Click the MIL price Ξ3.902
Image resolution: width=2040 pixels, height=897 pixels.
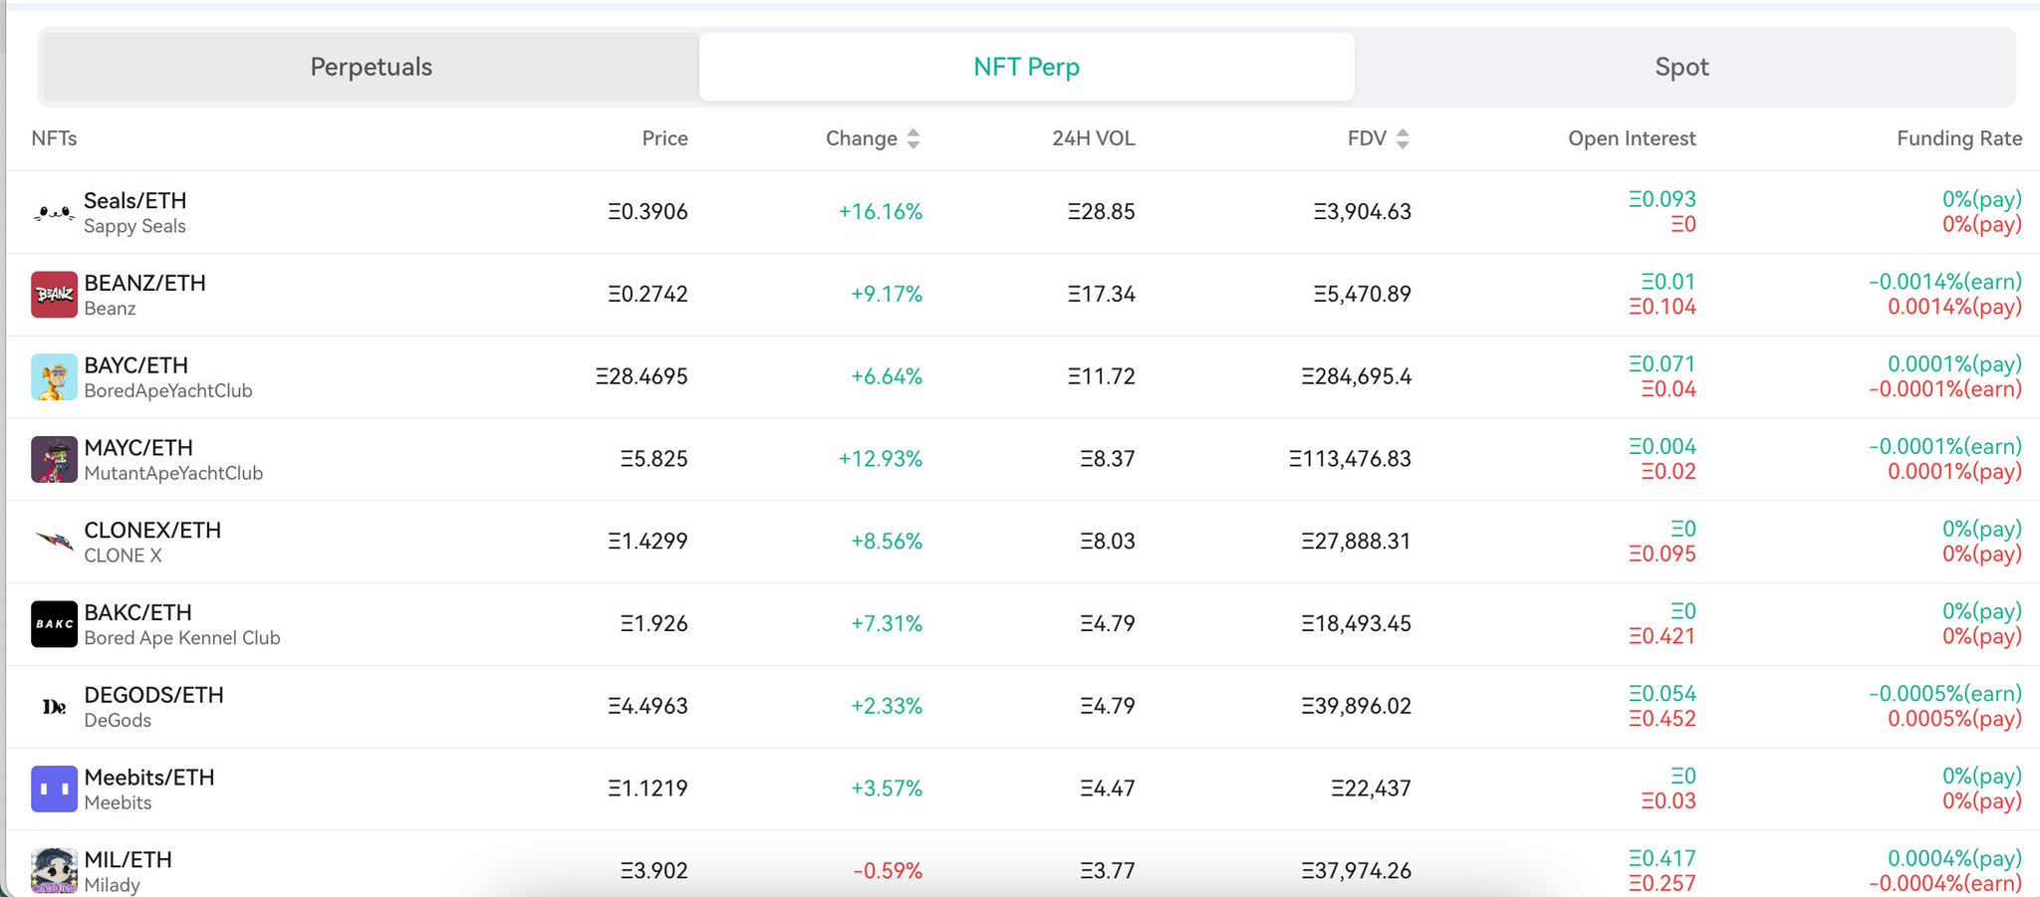point(653,871)
